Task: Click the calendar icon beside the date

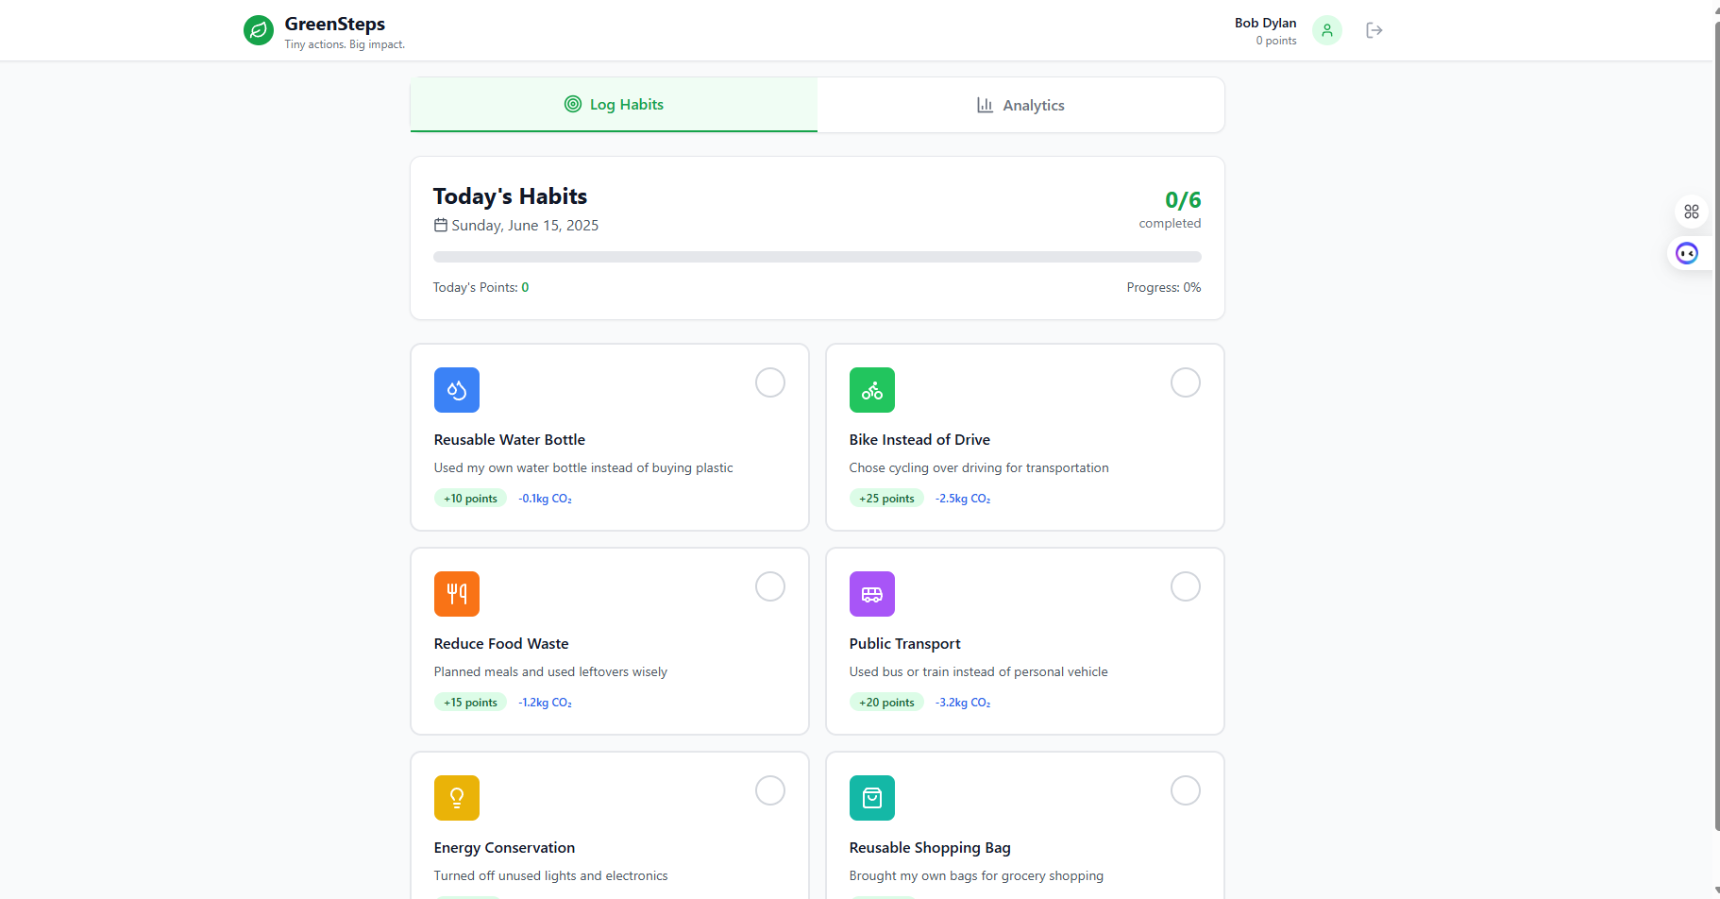Action: coord(441,225)
